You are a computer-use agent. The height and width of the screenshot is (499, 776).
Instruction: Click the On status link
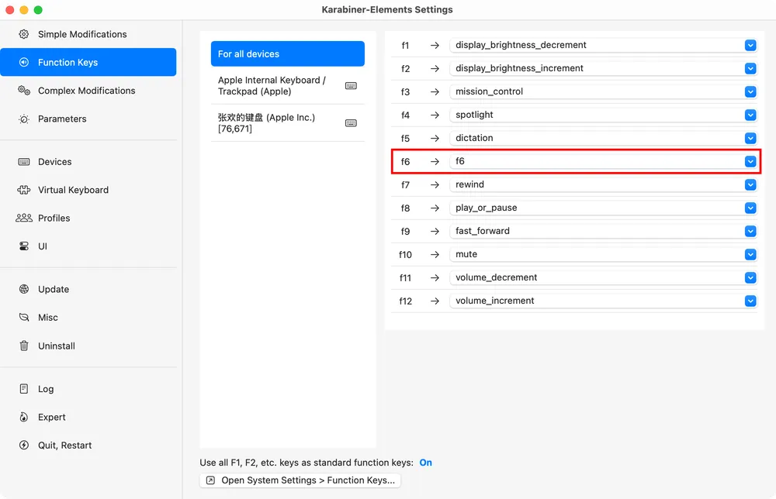[425, 463]
